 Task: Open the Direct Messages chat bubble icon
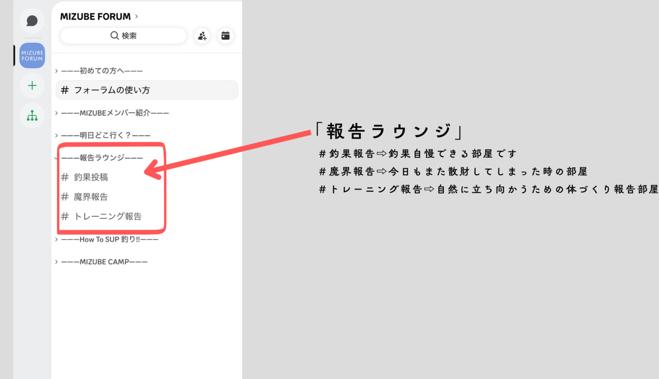pyautogui.click(x=32, y=20)
